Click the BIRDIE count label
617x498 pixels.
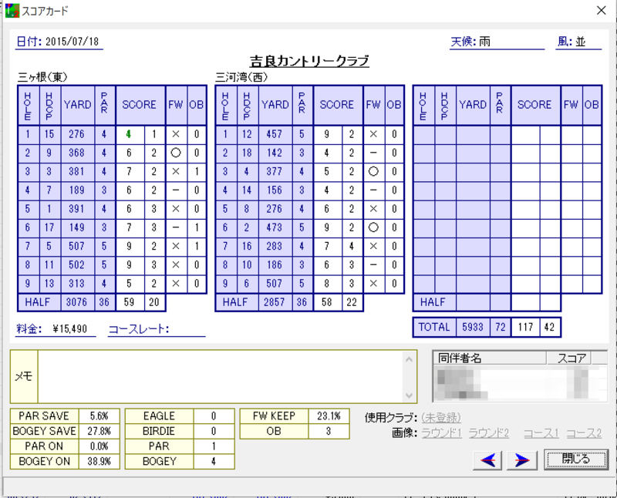[x=160, y=431]
